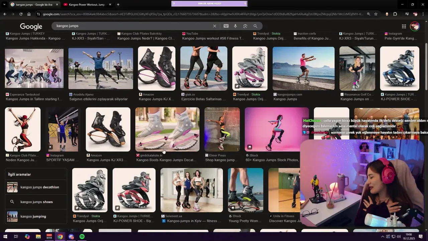Click the site information icon in address bar
Image resolution: width=428 pixels, height=241 pixels.
[39, 14]
